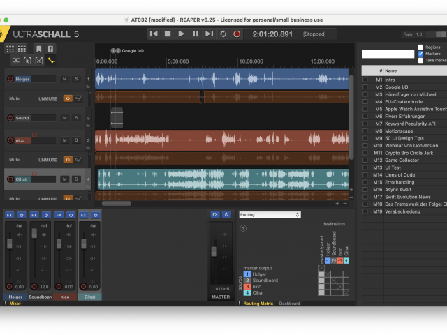Click the Soundboard mixer volume fader
Screen dimensions: 447x335
coord(34,233)
